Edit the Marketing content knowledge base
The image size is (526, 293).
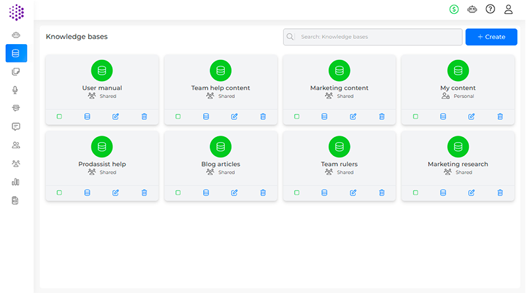pos(353,117)
